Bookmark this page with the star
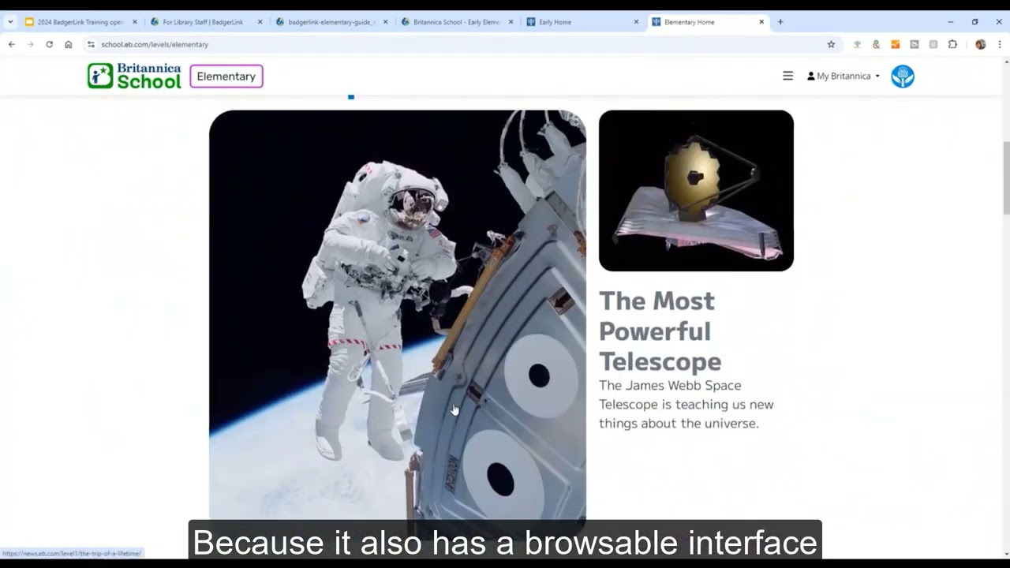The height and width of the screenshot is (568, 1010). pyautogui.click(x=831, y=44)
